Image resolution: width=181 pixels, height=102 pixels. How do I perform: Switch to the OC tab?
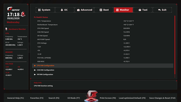click(65, 10)
